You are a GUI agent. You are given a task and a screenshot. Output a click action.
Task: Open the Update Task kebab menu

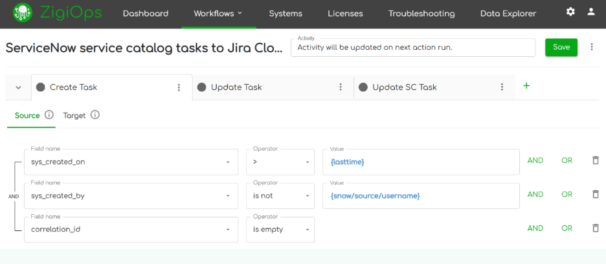[x=340, y=87]
